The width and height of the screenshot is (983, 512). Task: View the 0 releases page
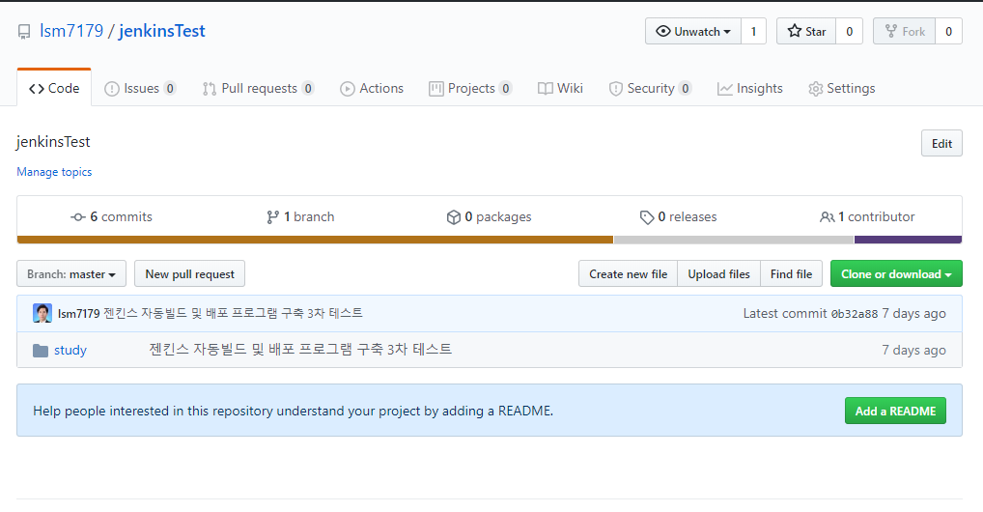678,217
